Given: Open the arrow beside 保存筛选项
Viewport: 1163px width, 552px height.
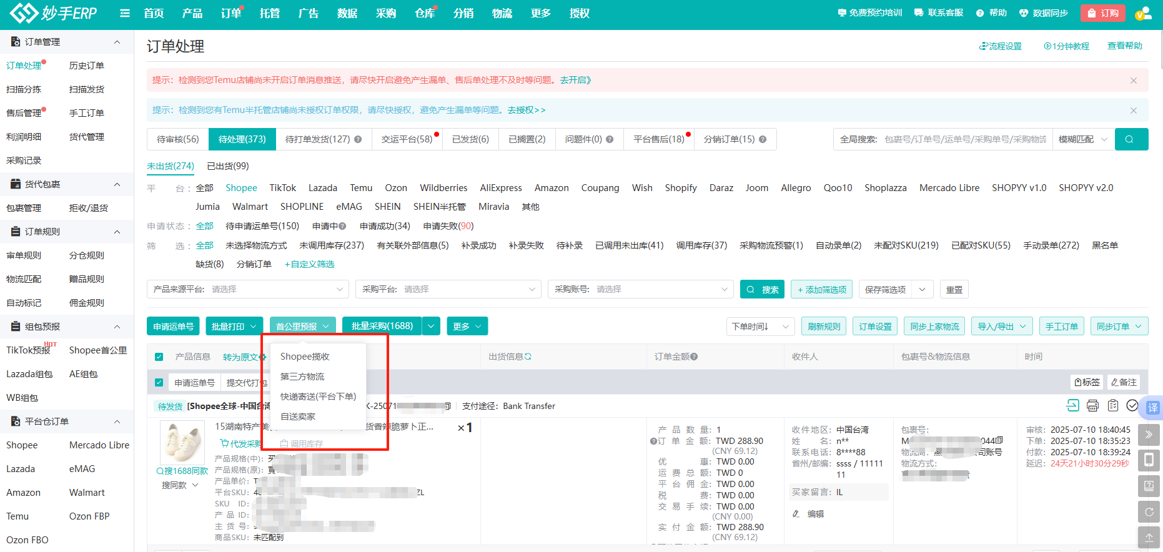Looking at the screenshot, I should pos(923,289).
